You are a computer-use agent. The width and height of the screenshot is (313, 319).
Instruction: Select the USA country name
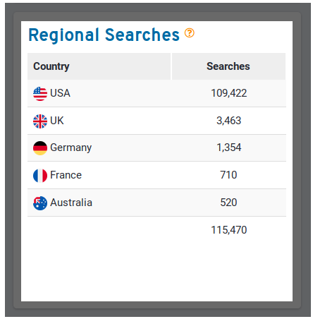click(x=60, y=93)
